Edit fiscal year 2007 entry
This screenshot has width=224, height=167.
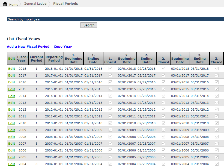click(x=11, y=144)
